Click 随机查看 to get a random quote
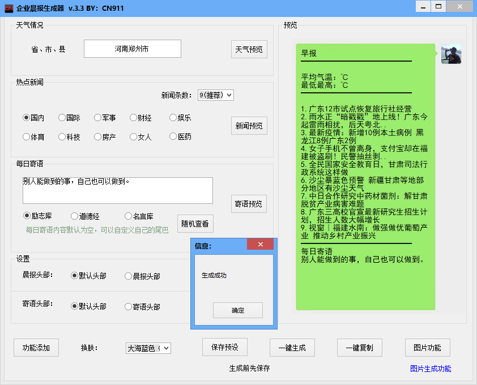The width and height of the screenshot is (477, 385). [195, 224]
